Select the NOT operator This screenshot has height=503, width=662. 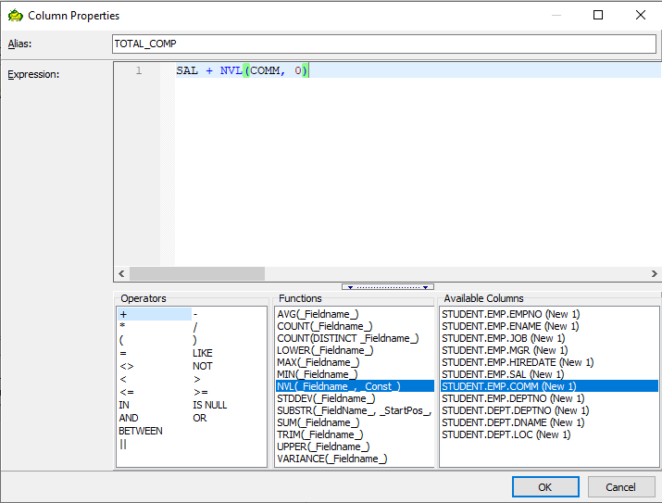click(203, 366)
